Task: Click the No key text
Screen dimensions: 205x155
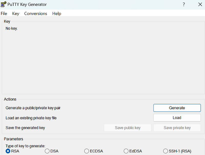Action: [x=11, y=28]
